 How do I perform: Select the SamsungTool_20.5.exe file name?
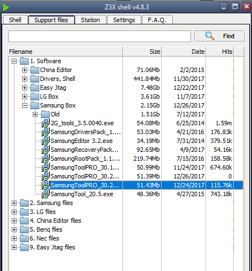(82, 194)
